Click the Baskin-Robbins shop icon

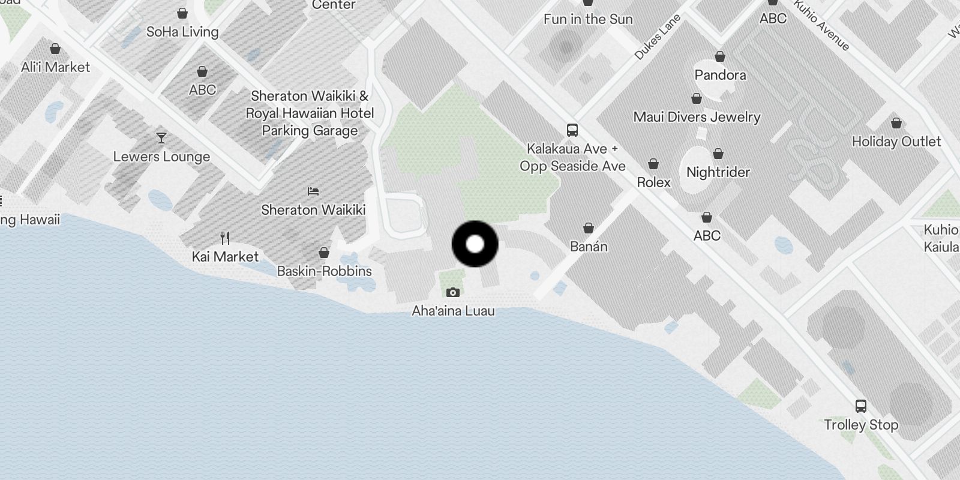pos(324,253)
